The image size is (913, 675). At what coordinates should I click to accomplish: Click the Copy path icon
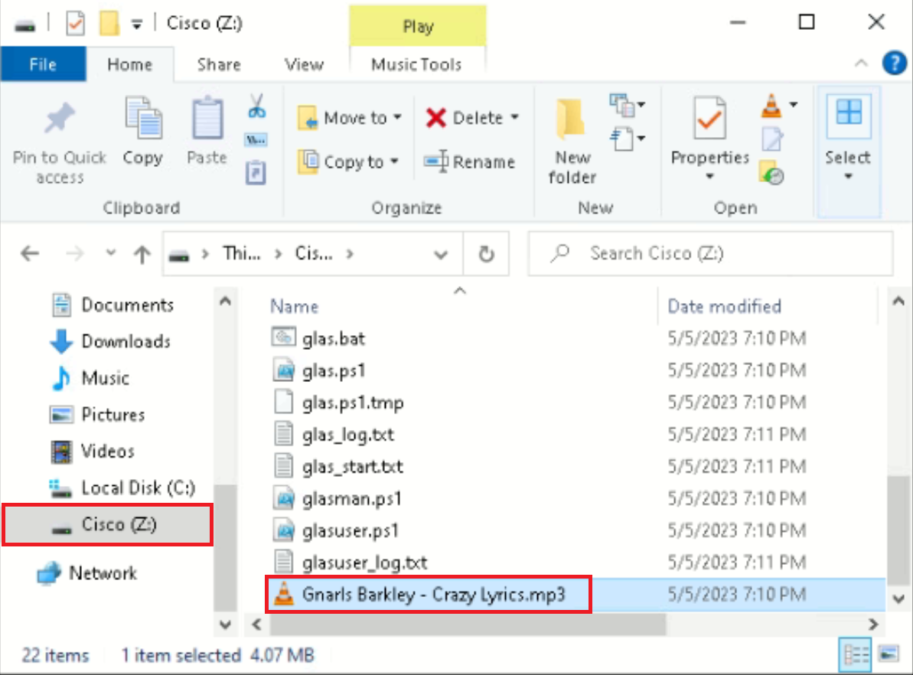(256, 140)
